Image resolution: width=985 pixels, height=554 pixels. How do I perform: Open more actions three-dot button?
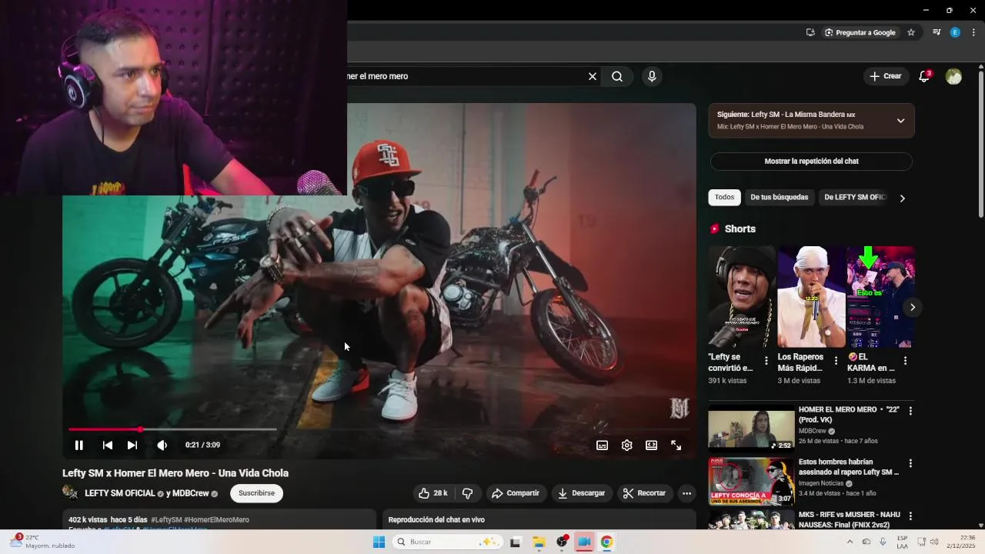tap(686, 493)
